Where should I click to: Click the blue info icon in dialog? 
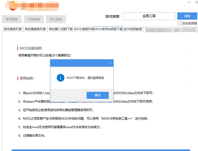(x=60, y=78)
